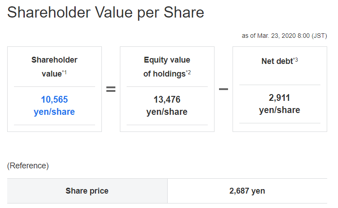Click the blue 10,565 shareholder value figure
The height and width of the screenshot is (208, 338).
pos(55,99)
